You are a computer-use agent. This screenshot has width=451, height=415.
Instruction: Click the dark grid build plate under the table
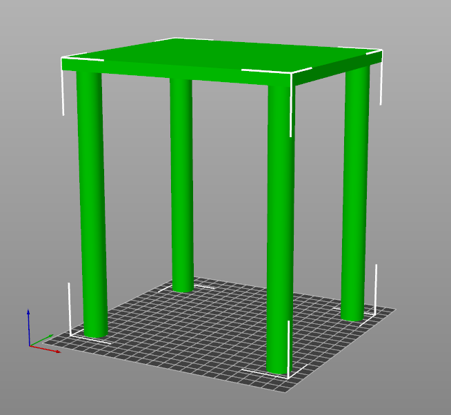point(219,334)
